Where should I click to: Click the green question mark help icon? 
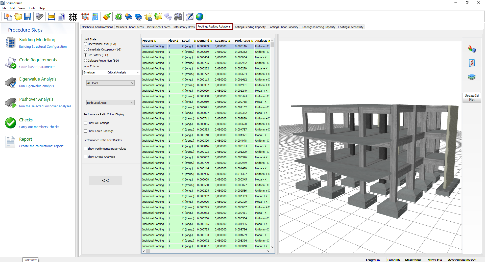coord(118,17)
